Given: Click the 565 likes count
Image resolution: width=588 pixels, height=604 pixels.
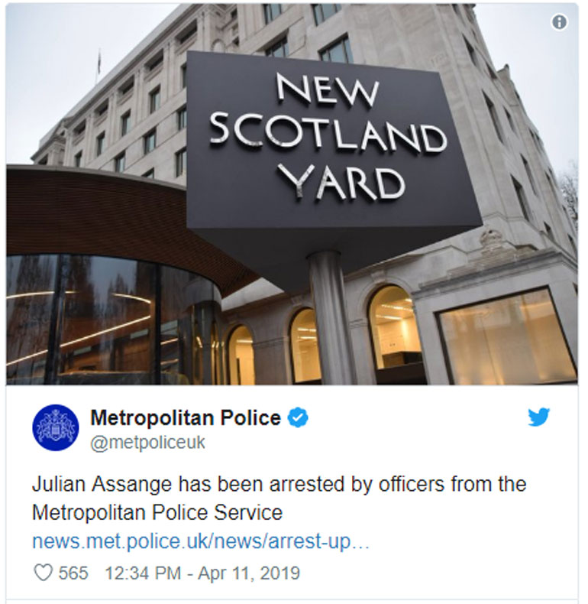Looking at the screenshot, I should pos(73,573).
